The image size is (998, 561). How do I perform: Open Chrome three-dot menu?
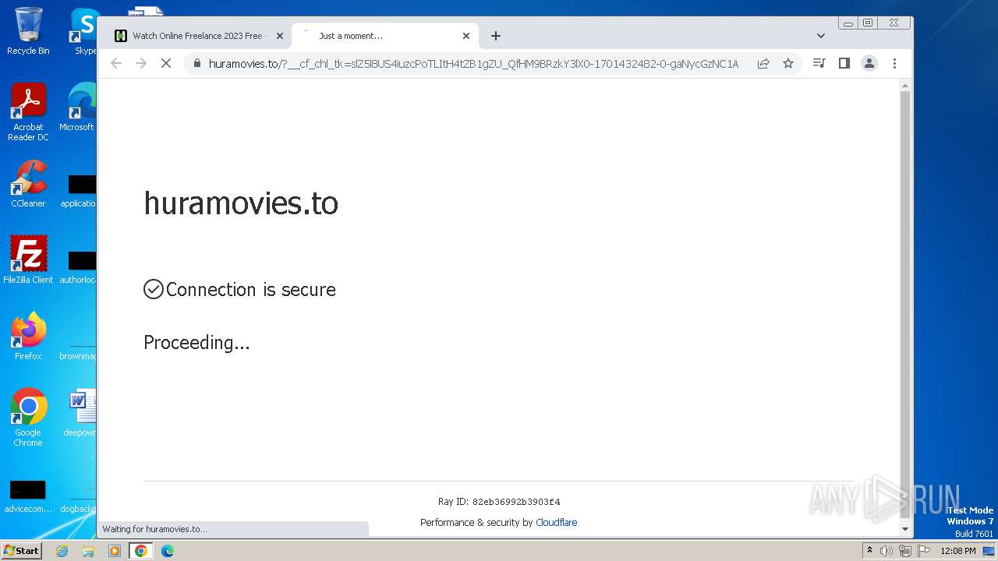point(894,63)
